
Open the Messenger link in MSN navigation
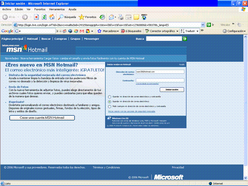(x=91, y=39)
